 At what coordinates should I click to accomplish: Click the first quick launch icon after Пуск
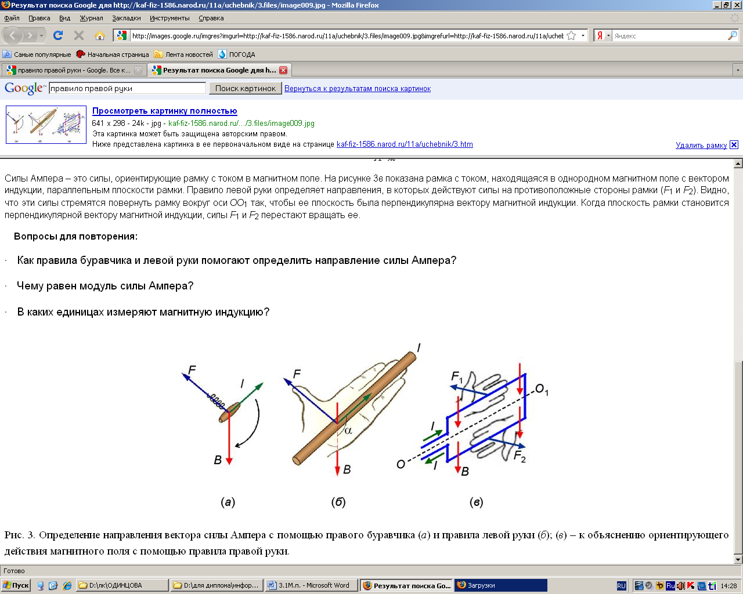[x=40, y=585]
